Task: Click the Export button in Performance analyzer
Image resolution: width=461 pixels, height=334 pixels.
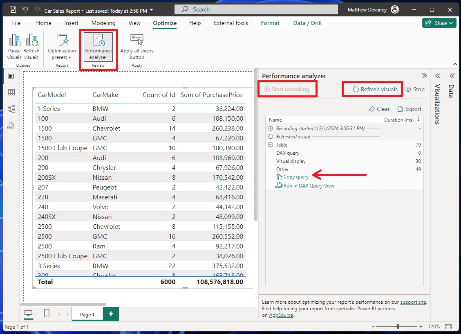Action: (x=409, y=109)
